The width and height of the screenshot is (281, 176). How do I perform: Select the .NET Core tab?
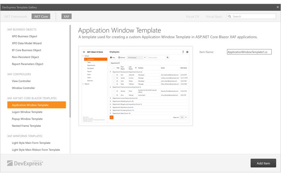pyautogui.click(x=41, y=17)
